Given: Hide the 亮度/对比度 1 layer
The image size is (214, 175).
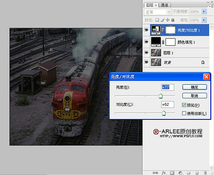Looking at the screenshot, I should click(146, 30).
